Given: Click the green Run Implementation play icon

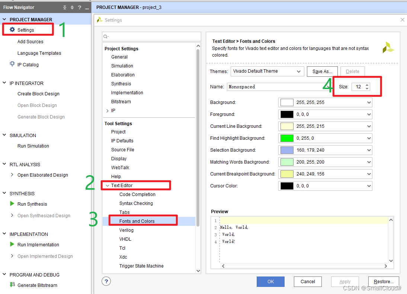Looking at the screenshot, I should [12, 244].
